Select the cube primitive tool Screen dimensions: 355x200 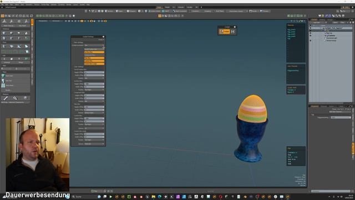click(x=4, y=33)
